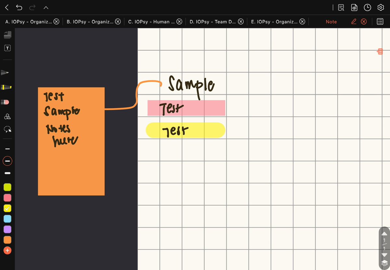Collapse the top toolbar with up caret
This screenshot has width=390, height=270.
tap(45, 7)
